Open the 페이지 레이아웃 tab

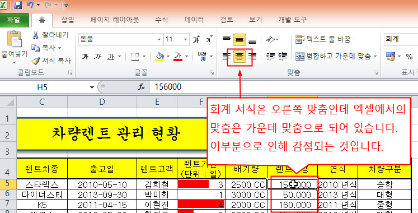point(115,20)
